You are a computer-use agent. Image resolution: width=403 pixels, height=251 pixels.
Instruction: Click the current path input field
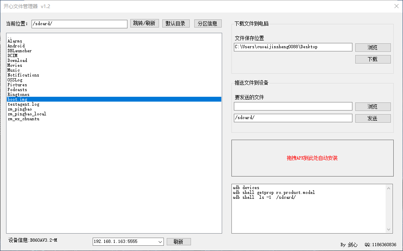click(79, 24)
